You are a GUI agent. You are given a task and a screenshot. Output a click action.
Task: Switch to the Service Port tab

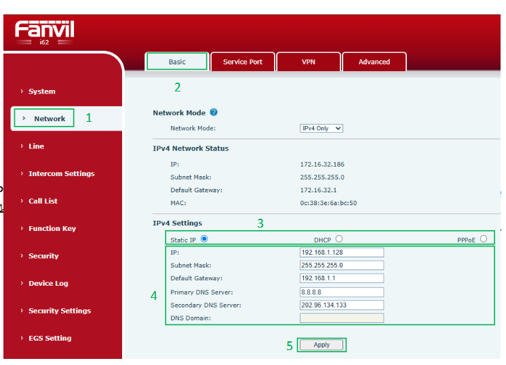pos(243,62)
